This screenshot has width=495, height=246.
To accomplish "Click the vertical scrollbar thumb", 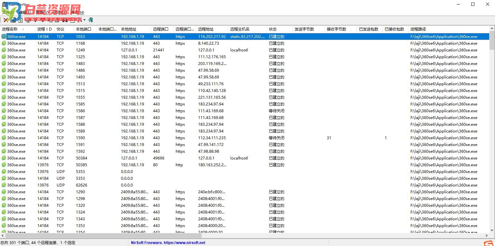I will coord(492,40).
